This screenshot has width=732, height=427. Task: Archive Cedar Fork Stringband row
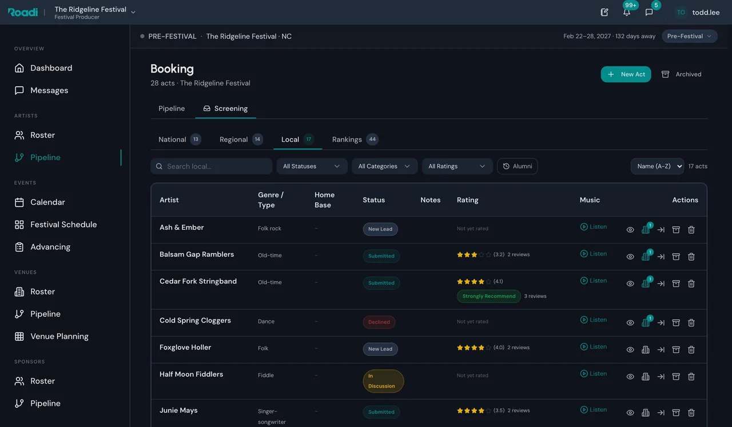pos(676,284)
